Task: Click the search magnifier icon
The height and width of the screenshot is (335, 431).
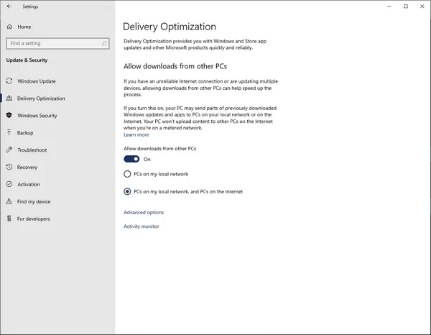Action: pyautogui.click(x=104, y=43)
